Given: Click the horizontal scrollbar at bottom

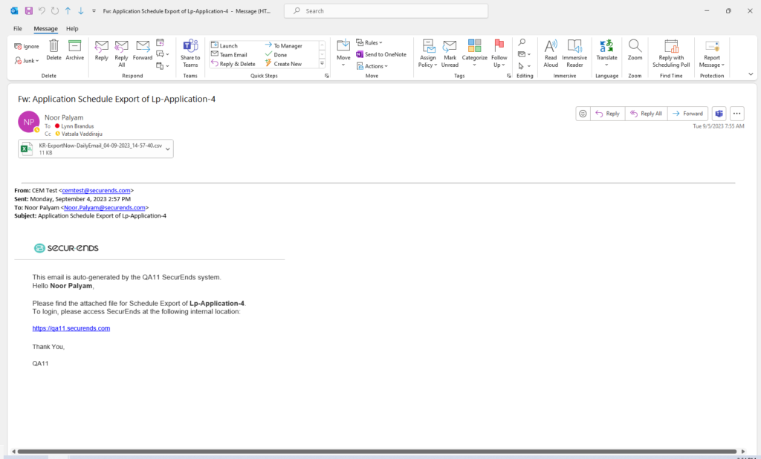Looking at the screenshot, I should pyautogui.click(x=377, y=452).
